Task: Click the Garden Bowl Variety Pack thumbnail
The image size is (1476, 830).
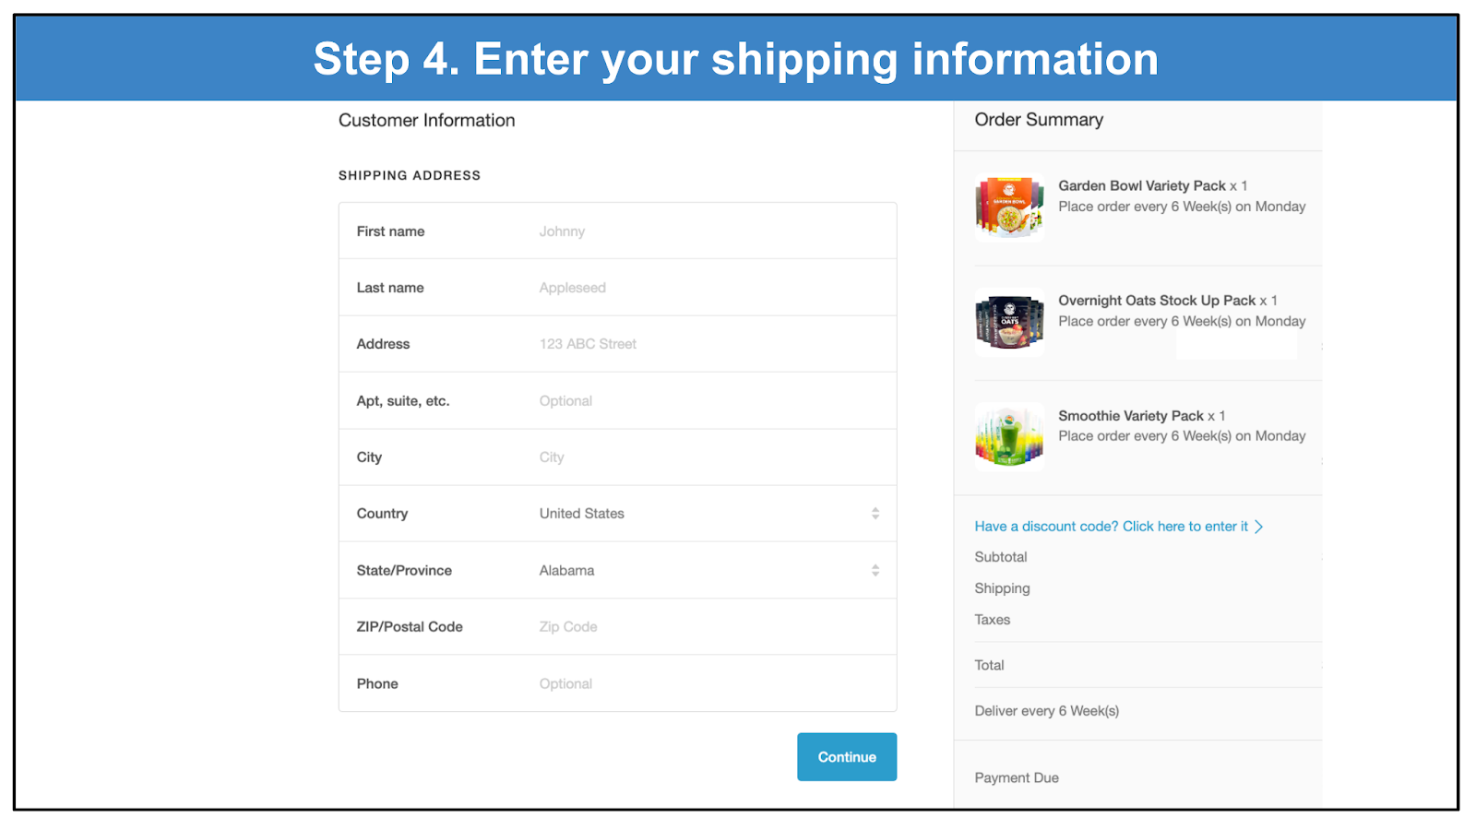Action: pyautogui.click(x=1009, y=207)
